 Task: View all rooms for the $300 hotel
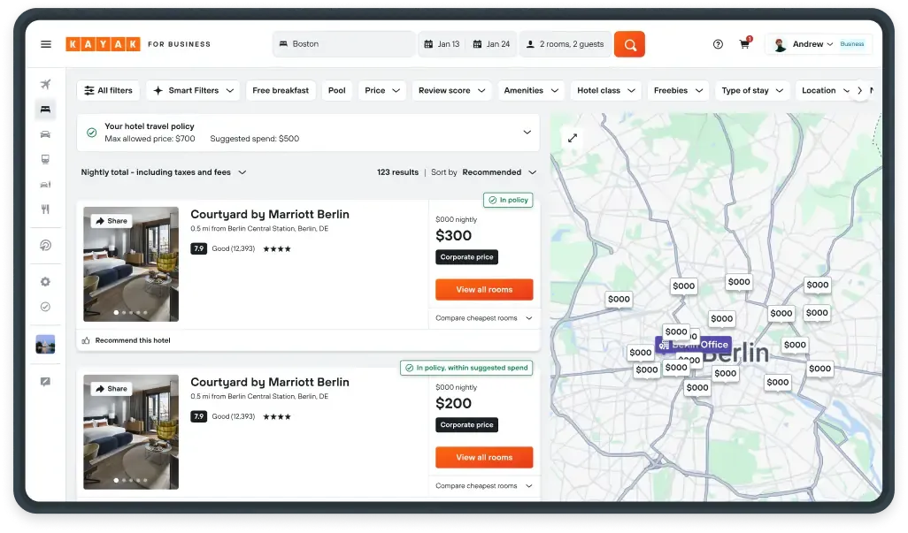pyautogui.click(x=484, y=290)
